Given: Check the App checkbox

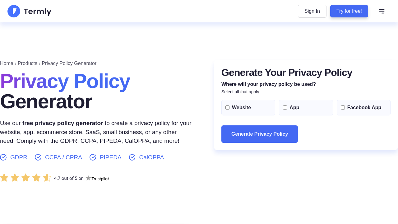Looking at the screenshot, I should click(285, 108).
